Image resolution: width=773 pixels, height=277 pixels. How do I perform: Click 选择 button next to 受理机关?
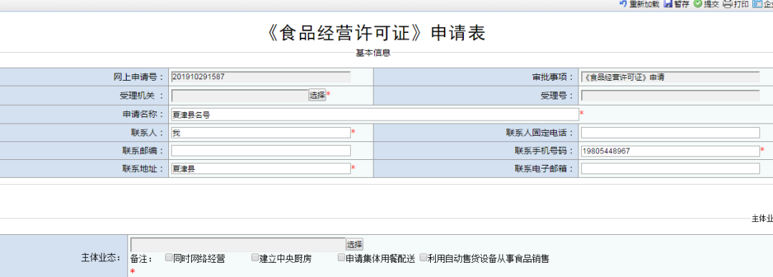coord(317,95)
